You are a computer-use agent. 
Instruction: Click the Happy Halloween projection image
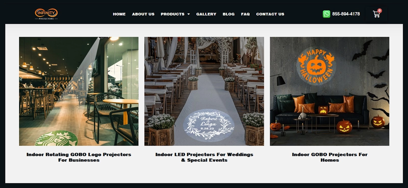pos(329,91)
